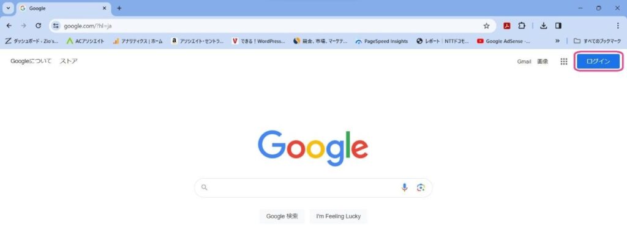Click the Gmail link
The width and height of the screenshot is (627, 244).
(524, 62)
